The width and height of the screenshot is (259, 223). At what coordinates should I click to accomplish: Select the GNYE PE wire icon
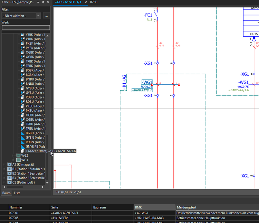23,147
